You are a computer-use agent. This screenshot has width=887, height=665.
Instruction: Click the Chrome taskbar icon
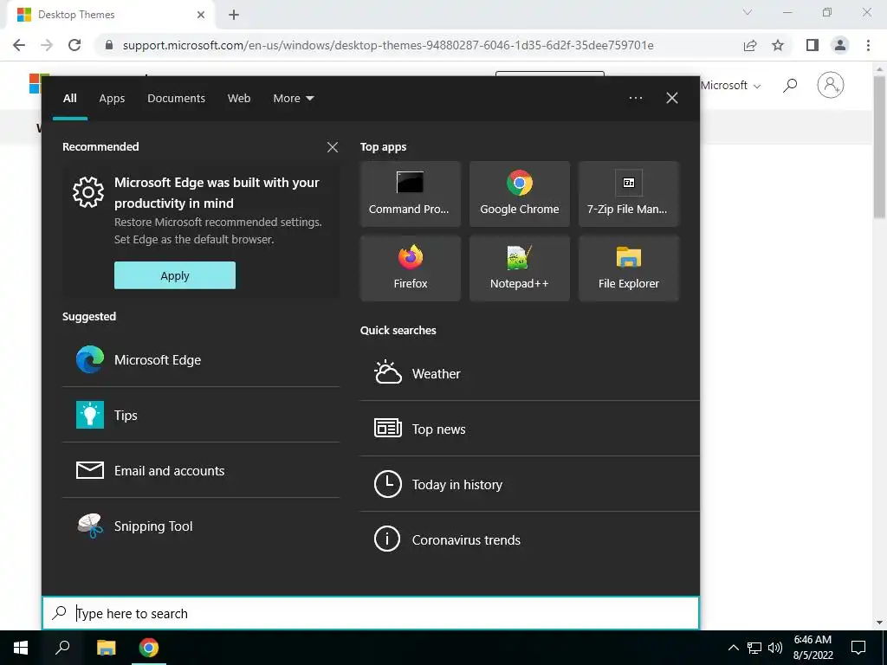pyautogui.click(x=149, y=648)
